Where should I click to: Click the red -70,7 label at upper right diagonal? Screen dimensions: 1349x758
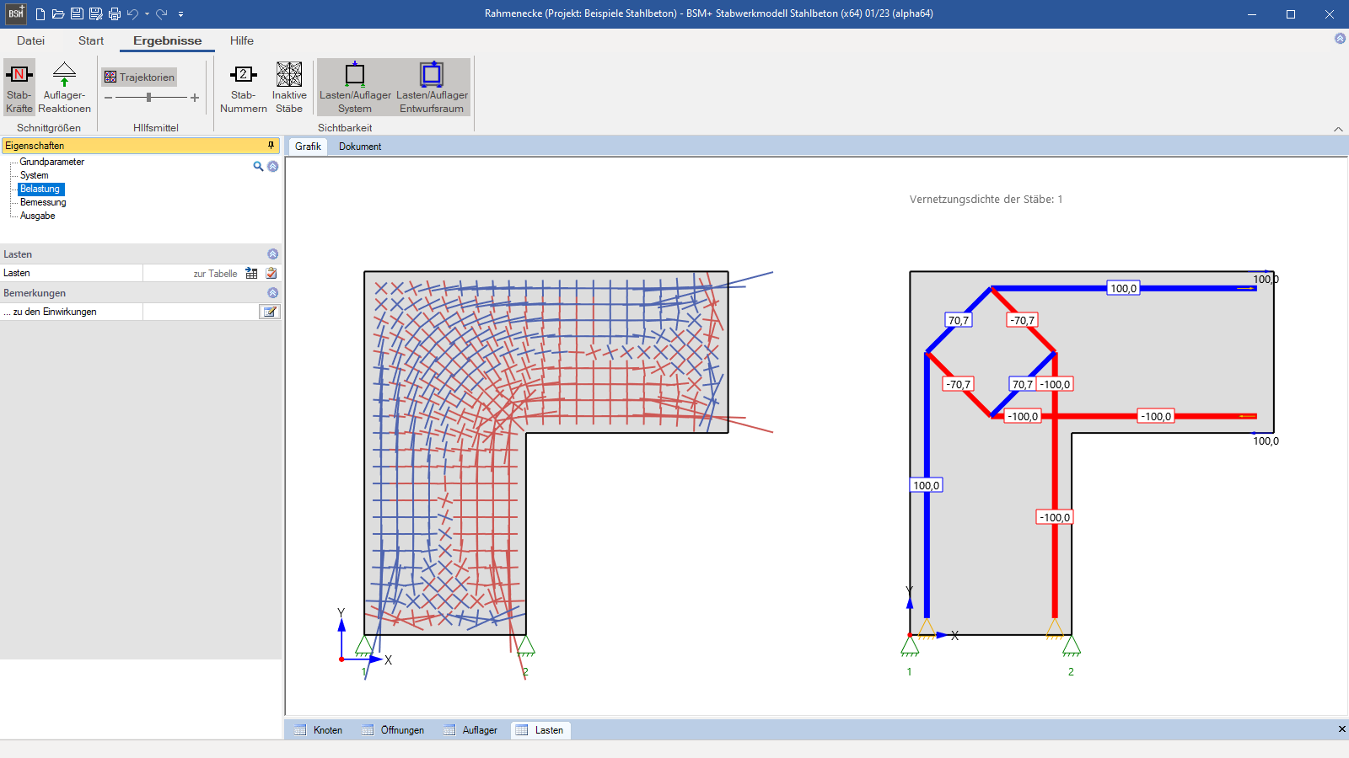pos(1022,320)
